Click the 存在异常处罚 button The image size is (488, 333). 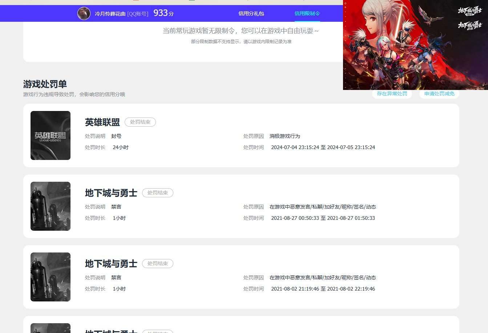pos(392,94)
